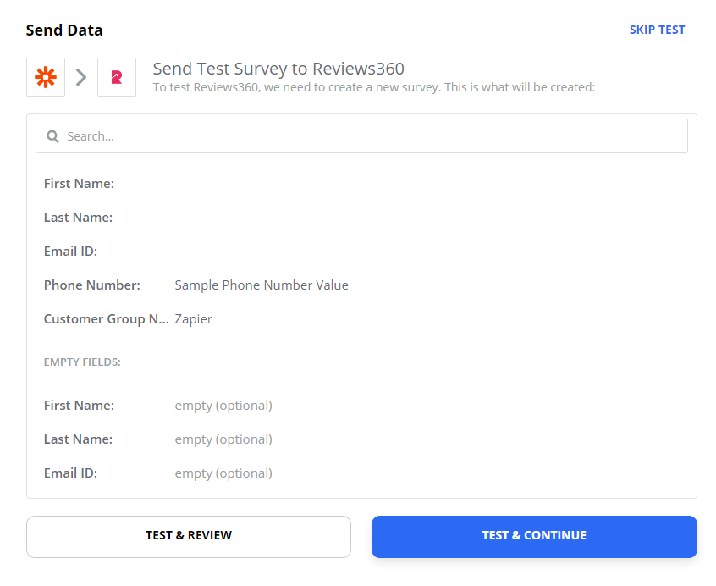Image resolution: width=716 pixels, height=586 pixels.
Task: Click the Zapier customer group value
Action: click(194, 318)
